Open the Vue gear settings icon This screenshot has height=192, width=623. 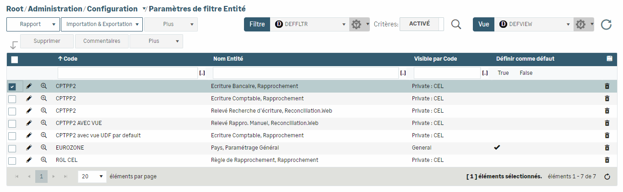580,25
